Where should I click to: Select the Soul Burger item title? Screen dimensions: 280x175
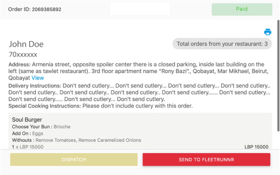point(27,120)
